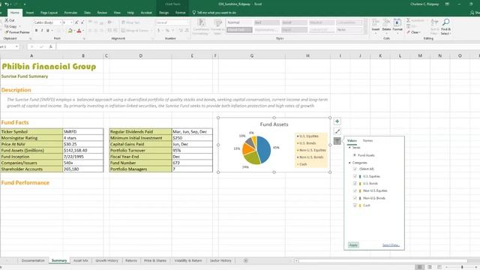Click the blue U.S. Equities pie slice

click(264, 149)
